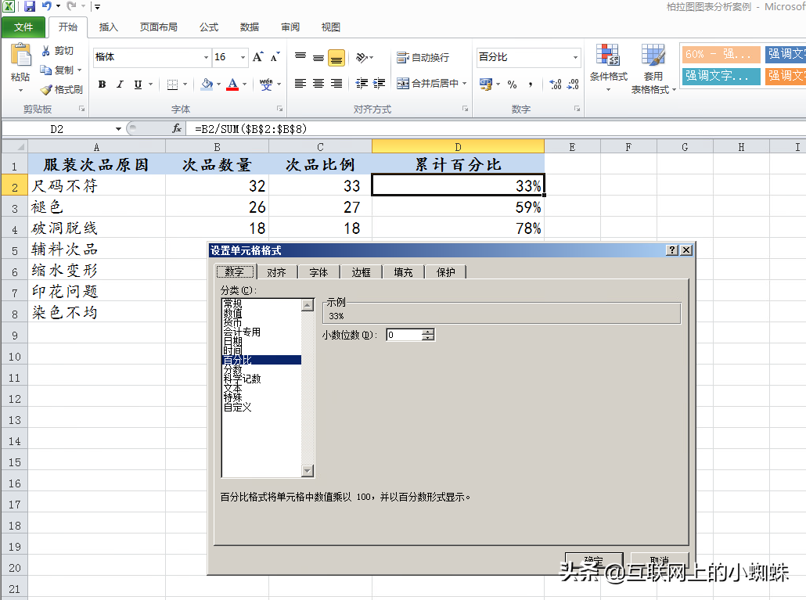The height and width of the screenshot is (600, 806).
Task: Click the Cut scissors icon
Action: 46,50
